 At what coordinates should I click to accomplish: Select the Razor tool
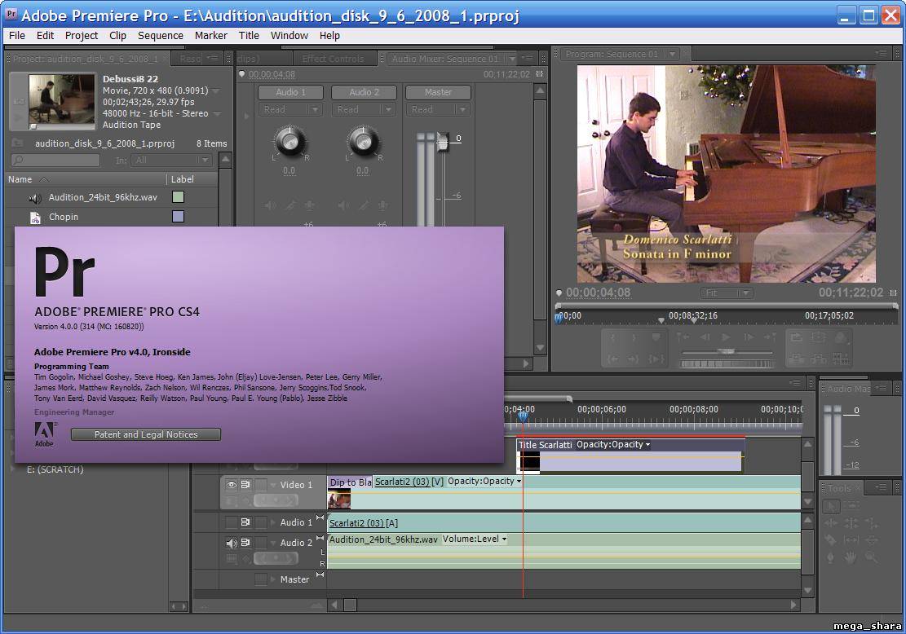pos(830,540)
